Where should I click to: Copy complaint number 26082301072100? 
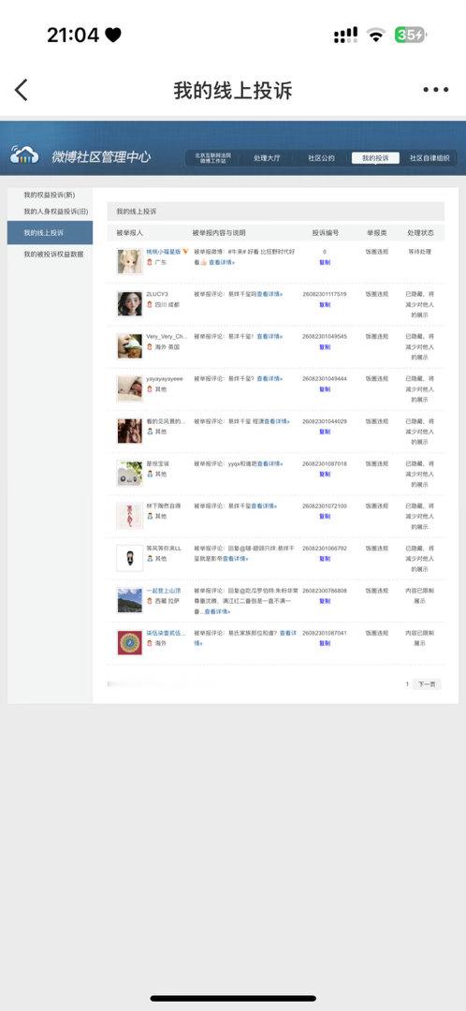[x=324, y=517]
